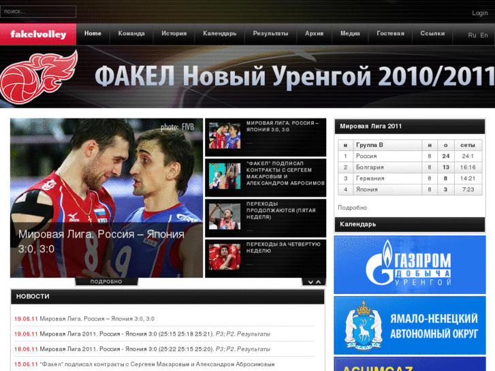Select headline МИРОВАЯ ЛИГА. РОССИЯ – ЯПОНИЯ 3:0, 3:0
The height and width of the screenshot is (371, 495).
pos(283,127)
